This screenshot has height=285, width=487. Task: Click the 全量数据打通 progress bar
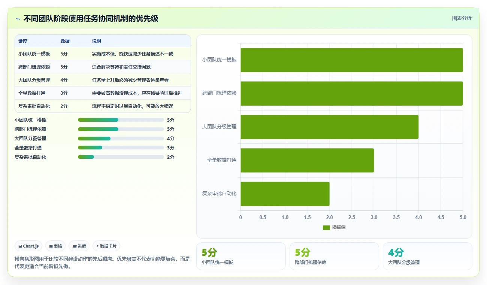point(121,148)
